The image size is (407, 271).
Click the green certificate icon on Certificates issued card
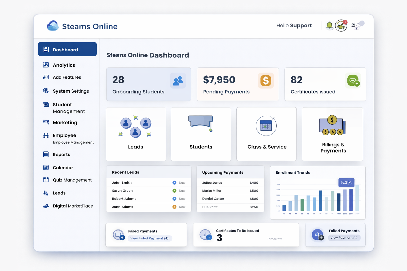pyautogui.click(x=353, y=80)
